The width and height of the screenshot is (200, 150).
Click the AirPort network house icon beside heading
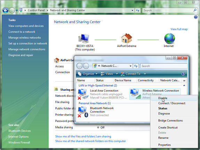click(57, 60)
